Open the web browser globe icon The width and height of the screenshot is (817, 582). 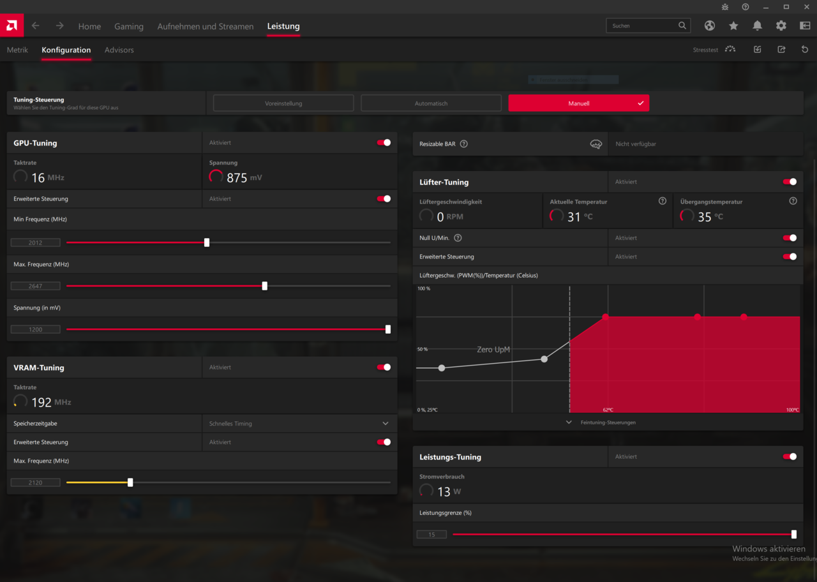click(709, 26)
